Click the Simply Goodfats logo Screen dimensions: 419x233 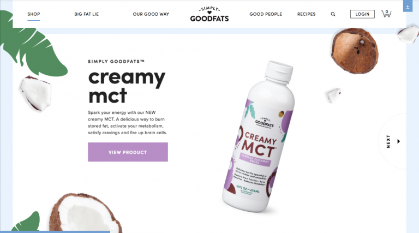[209, 14]
